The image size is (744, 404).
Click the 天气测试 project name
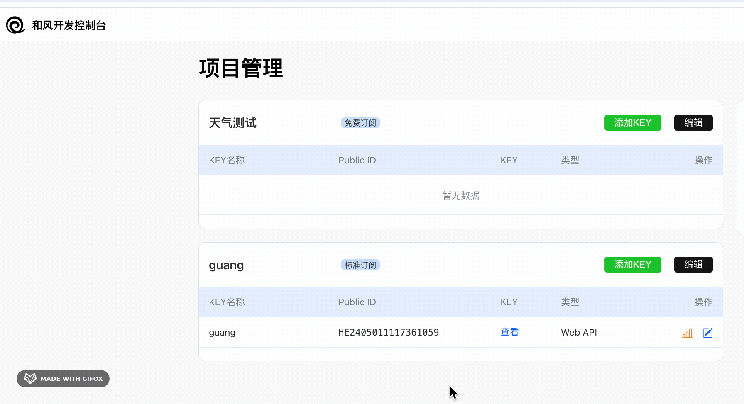tap(232, 123)
